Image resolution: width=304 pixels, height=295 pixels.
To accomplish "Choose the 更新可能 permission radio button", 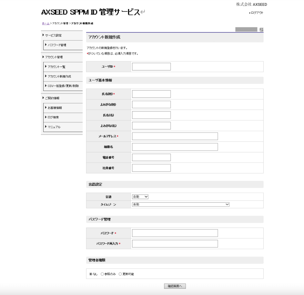I will (120, 274).
